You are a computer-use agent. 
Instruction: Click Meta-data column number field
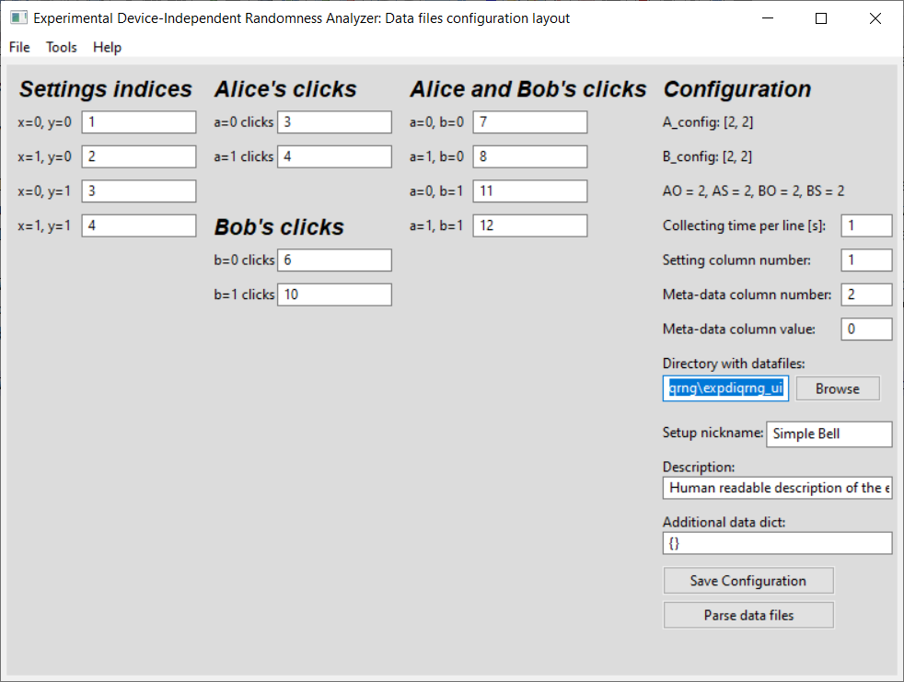point(866,295)
